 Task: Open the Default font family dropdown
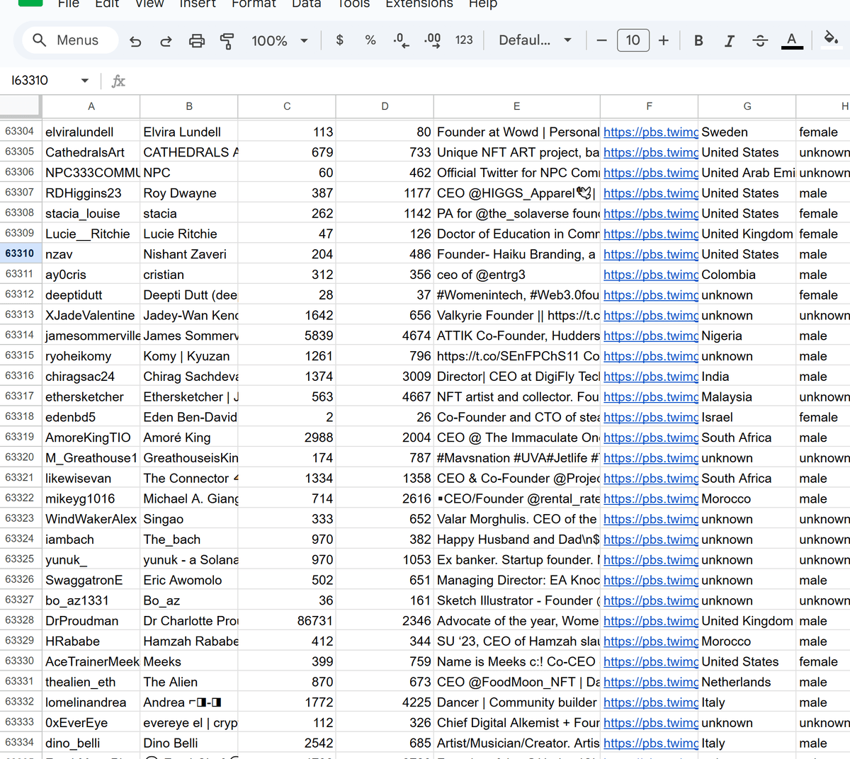click(535, 40)
